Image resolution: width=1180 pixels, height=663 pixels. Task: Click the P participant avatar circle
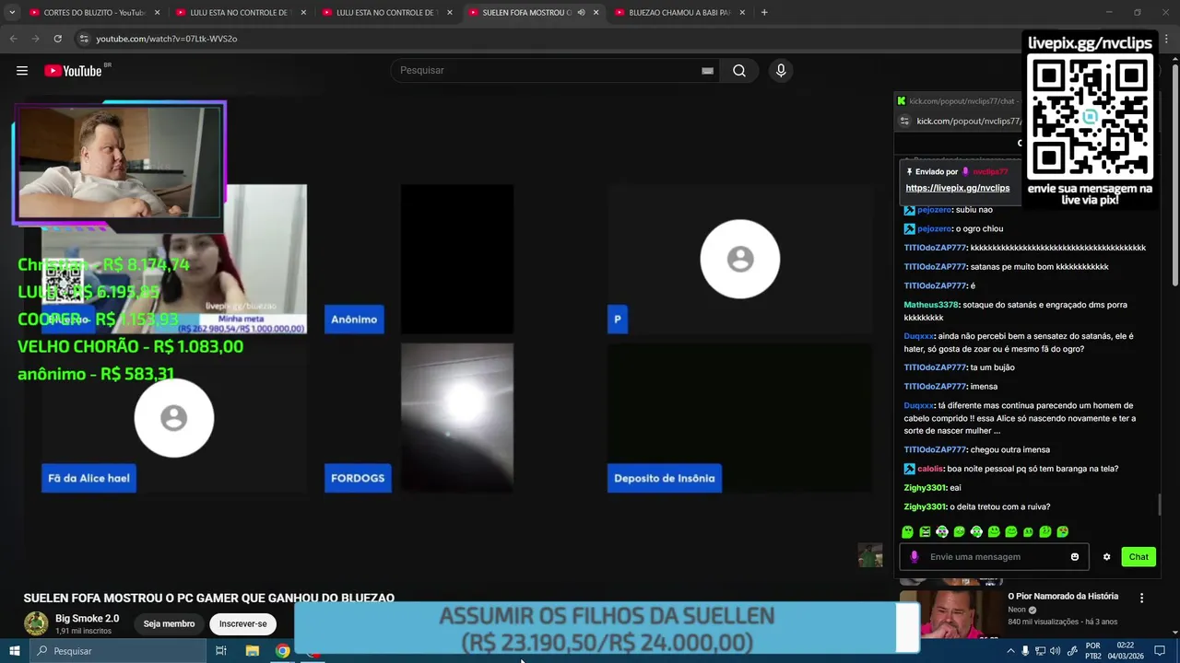(x=740, y=259)
